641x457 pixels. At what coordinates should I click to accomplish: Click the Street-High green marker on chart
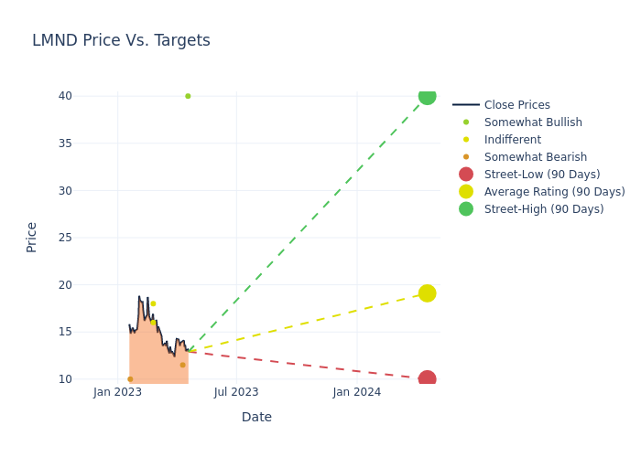(427, 96)
